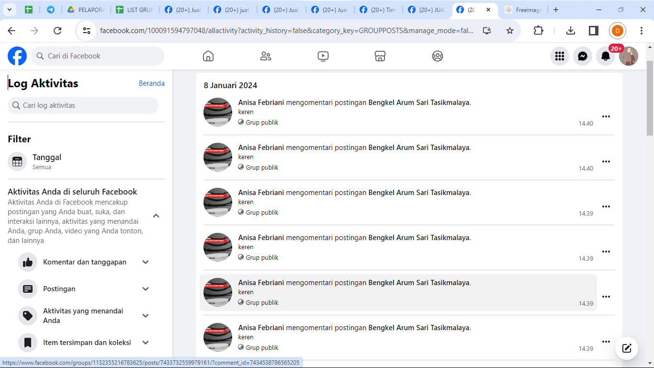
Task: Click the tag icon for Aktivitas yang menandai Anda
Action: click(28, 316)
